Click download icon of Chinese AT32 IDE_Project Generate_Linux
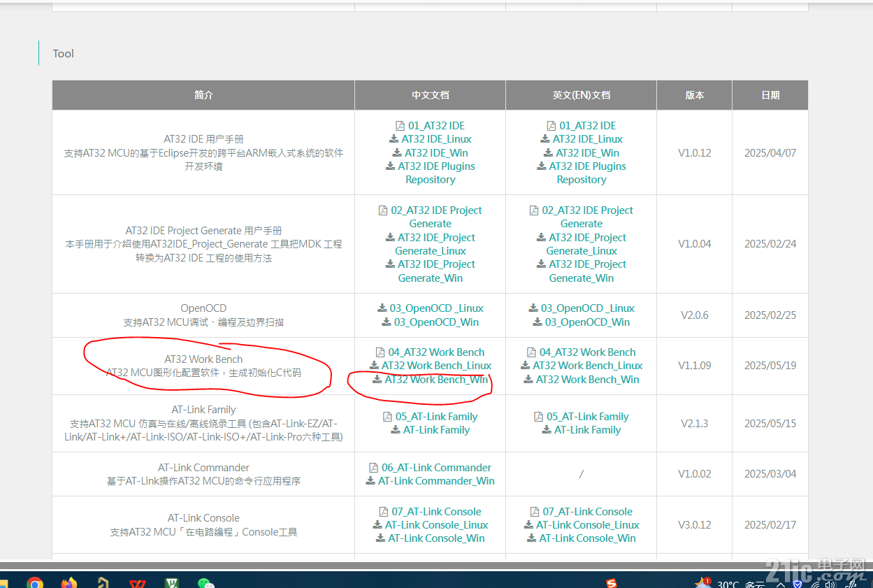 [391, 238]
